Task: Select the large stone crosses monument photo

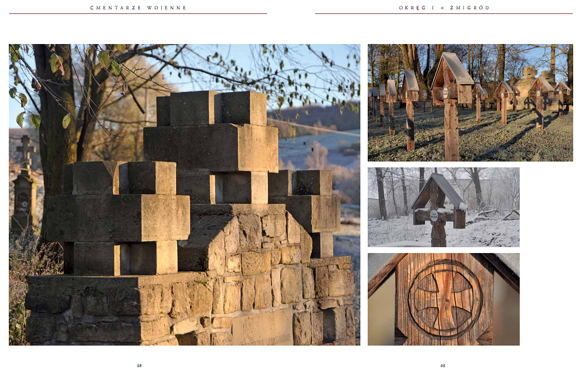Action: click(x=184, y=195)
